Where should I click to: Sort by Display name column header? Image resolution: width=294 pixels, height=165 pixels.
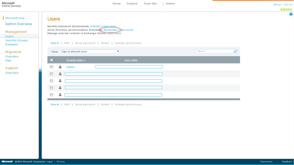(x=75, y=60)
